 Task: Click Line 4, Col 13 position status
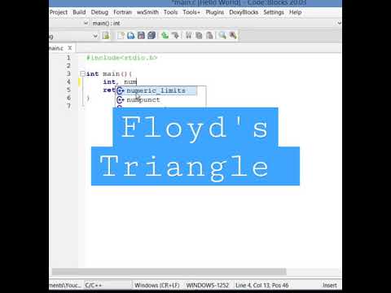[261, 285]
